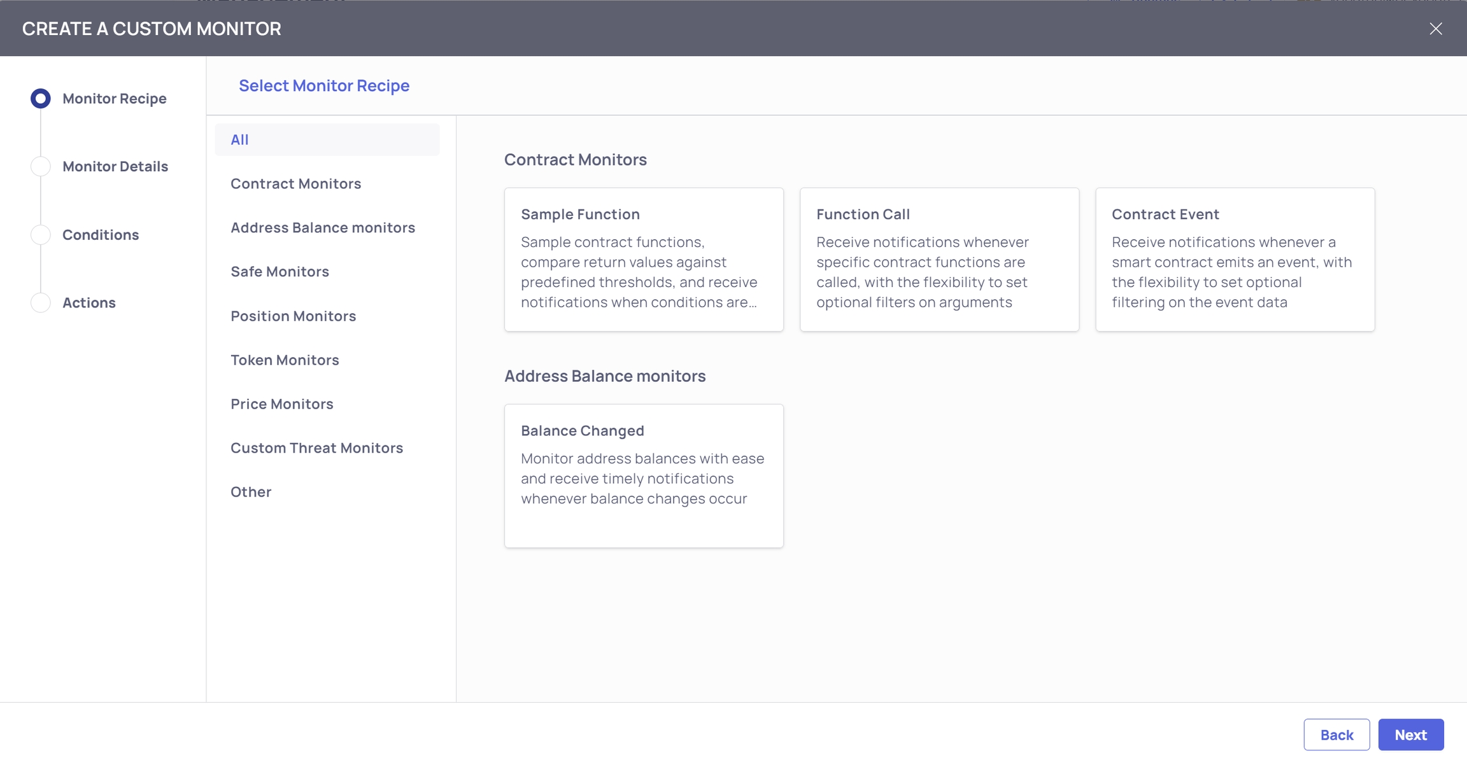Choose the Function Call recipe card
The height and width of the screenshot is (765, 1467).
(x=939, y=260)
